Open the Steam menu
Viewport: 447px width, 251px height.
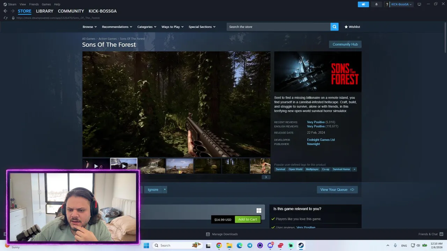pyautogui.click(x=10, y=4)
